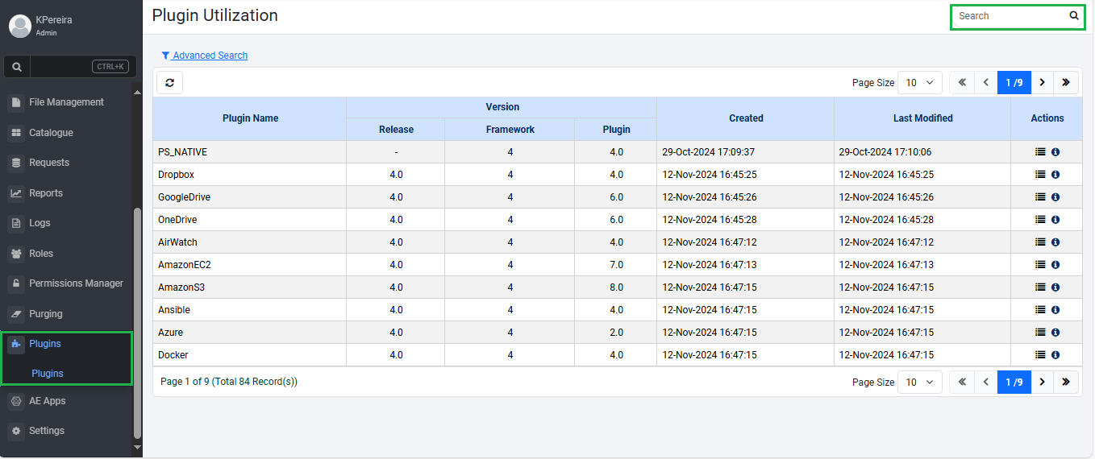The height and width of the screenshot is (459, 1095).
Task: Click the info icon for the GoogleDrive row
Action: click(x=1055, y=197)
